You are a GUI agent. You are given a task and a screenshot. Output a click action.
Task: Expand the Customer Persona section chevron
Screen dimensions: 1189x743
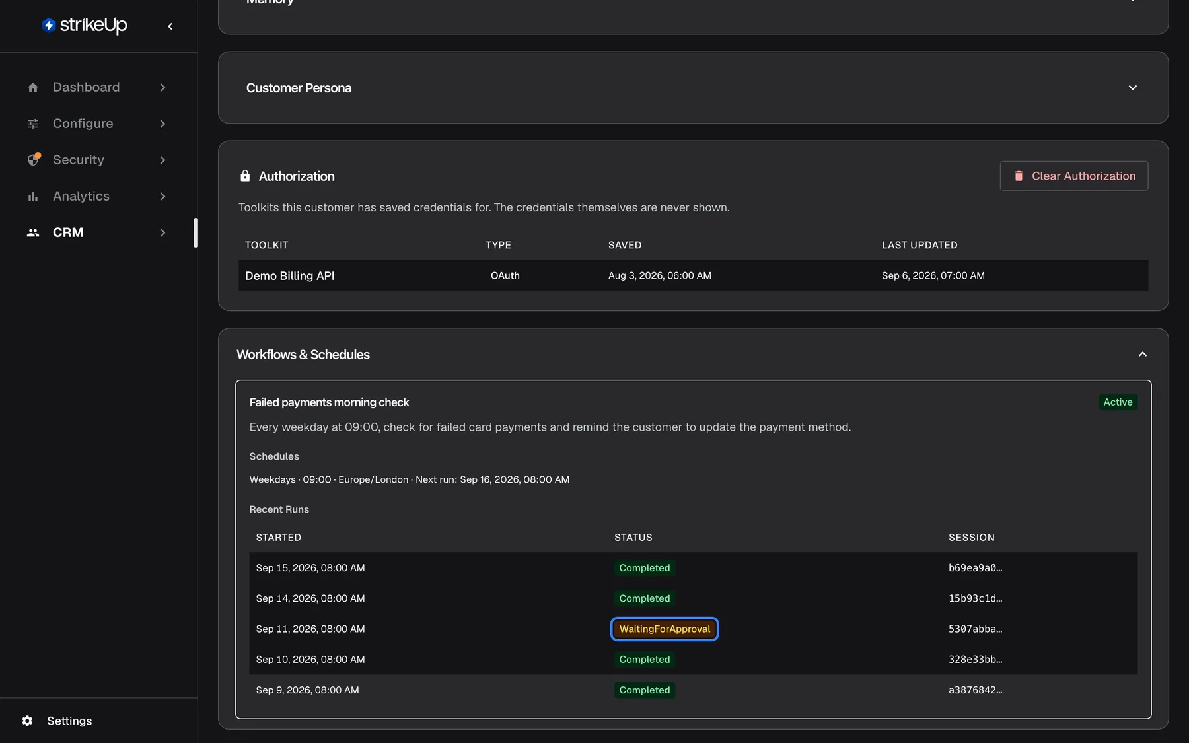click(x=1133, y=88)
